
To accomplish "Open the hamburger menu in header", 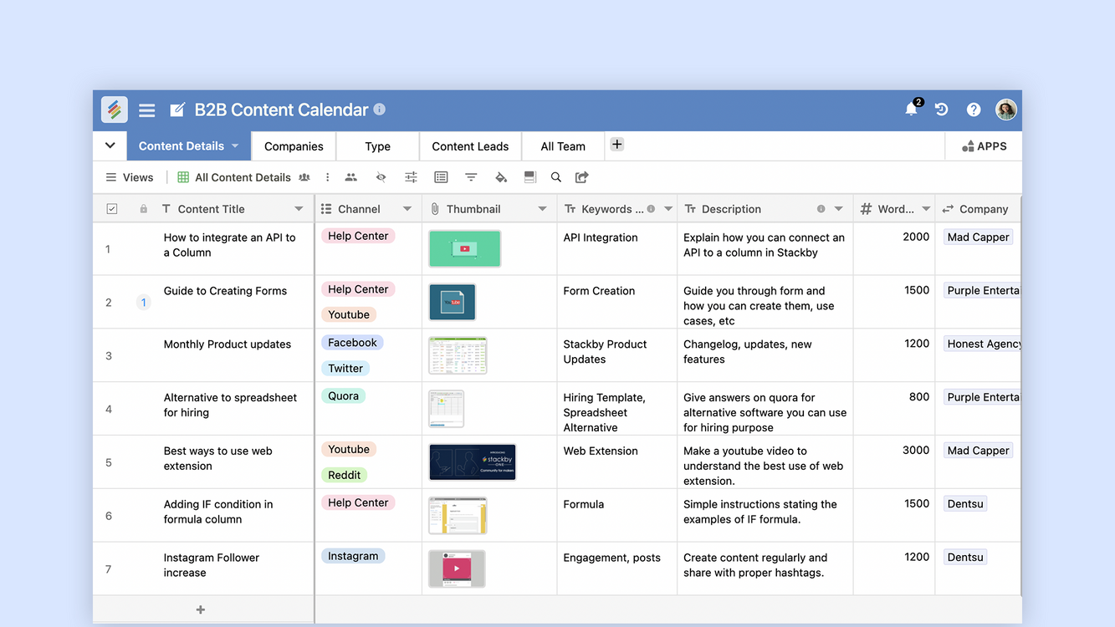I will coord(147,110).
